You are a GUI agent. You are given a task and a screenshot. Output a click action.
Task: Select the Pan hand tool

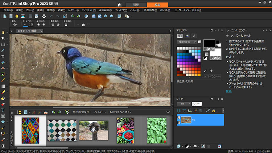click(3, 32)
